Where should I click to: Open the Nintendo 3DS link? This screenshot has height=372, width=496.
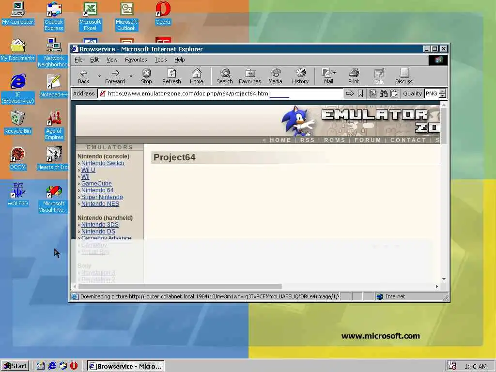[100, 225]
